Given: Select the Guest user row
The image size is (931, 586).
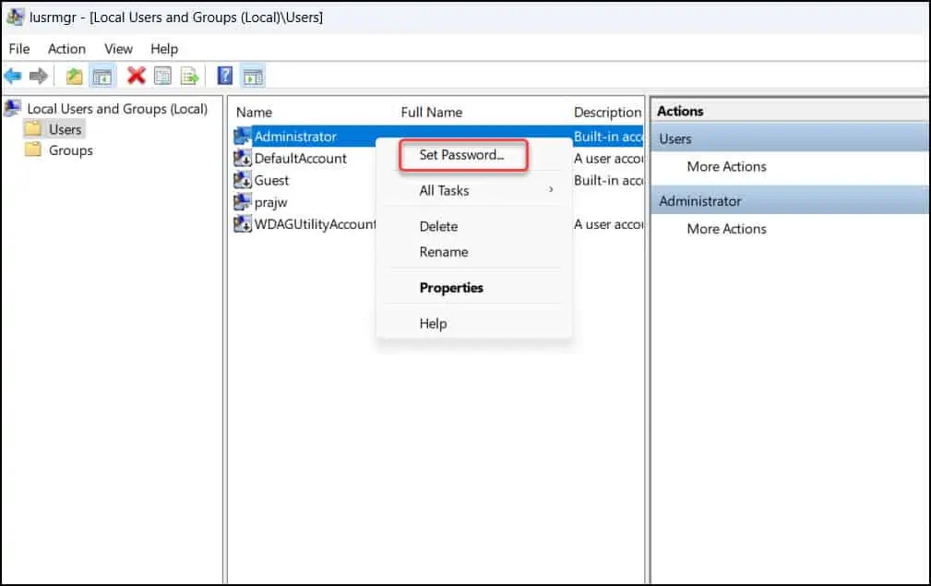Looking at the screenshot, I should pos(270,180).
